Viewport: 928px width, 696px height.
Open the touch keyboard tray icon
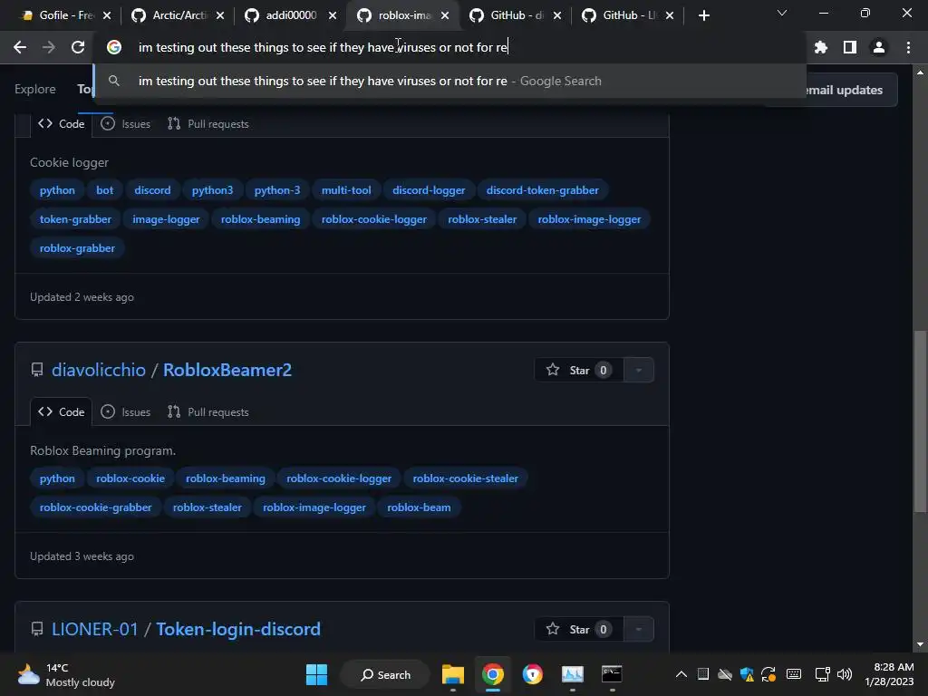point(794,674)
